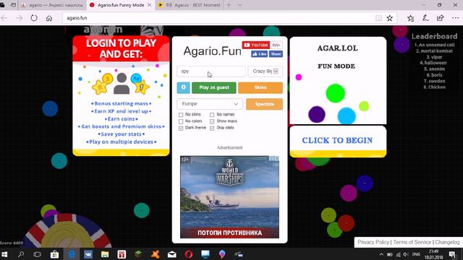463x260 pixels.
Task: Click the ENG language indicator
Action: click(x=416, y=254)
